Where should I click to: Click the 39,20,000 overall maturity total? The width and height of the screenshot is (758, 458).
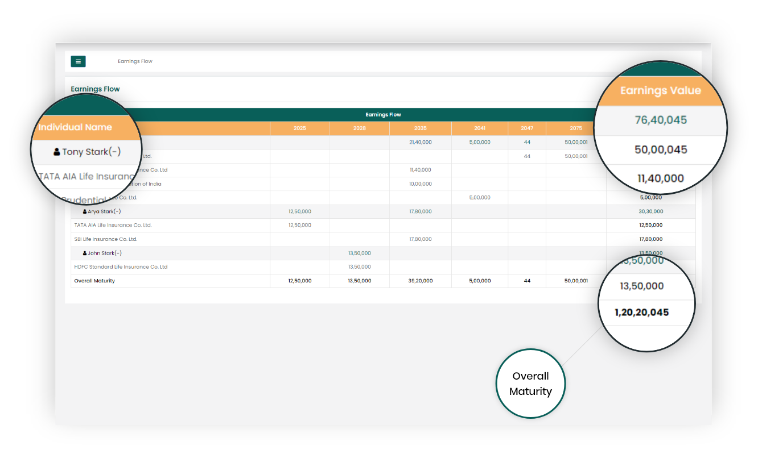421,281
